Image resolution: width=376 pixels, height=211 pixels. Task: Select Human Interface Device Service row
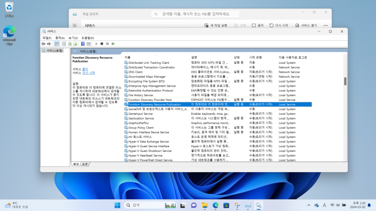[x=218, y=132]
